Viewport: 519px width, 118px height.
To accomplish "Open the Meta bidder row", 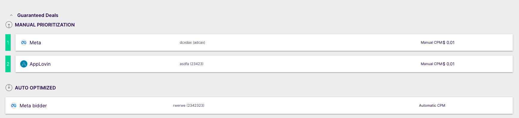I will pos(259,106).
